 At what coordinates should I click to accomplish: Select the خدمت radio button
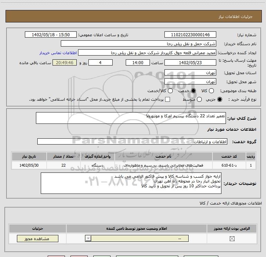193,91
